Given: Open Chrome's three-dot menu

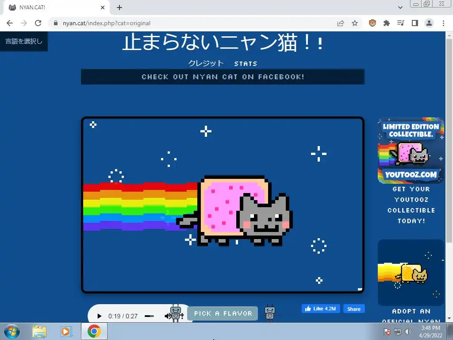Looking at the screenshot, I should (x=443, y=23).
